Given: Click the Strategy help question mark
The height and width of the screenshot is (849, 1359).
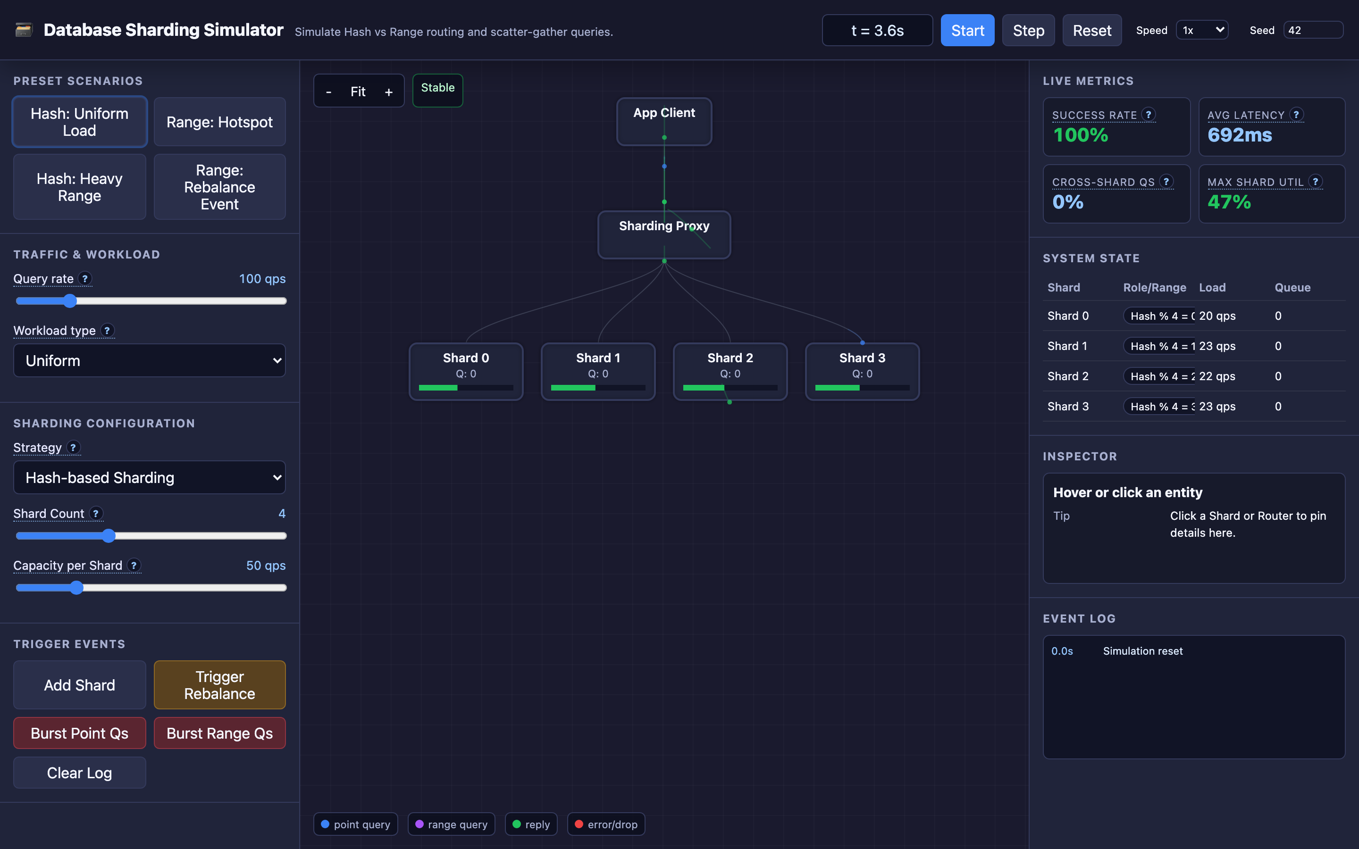Looking at the screenshot, I should point(73,448).
